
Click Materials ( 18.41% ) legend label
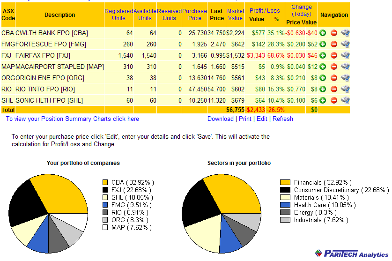pos(321,197)
